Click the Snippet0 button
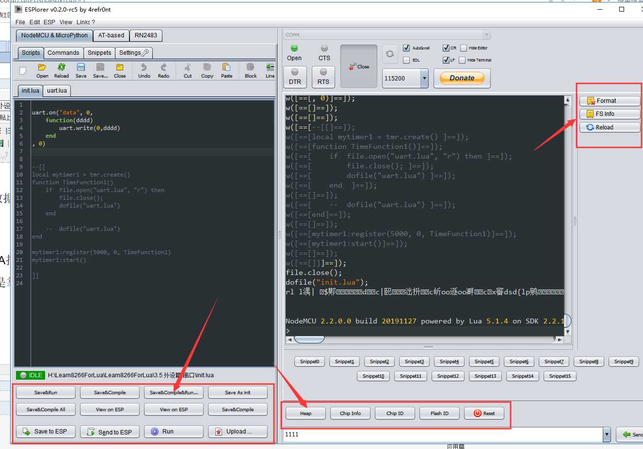The width and height of the screenshot is (643, 449). point(309,361)
